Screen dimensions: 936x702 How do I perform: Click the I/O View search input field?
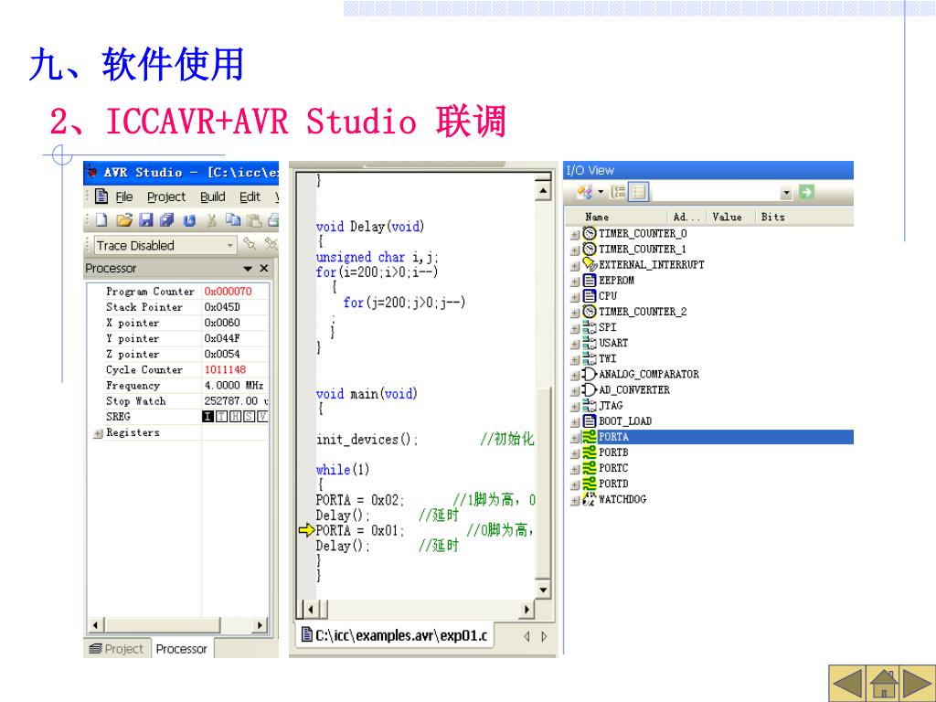click(x=714, y=192)
